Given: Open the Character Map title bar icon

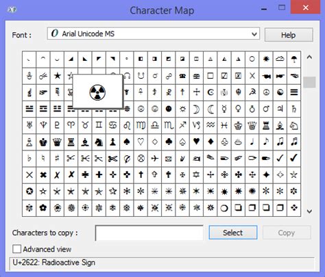Looking at the screenshot, I should coord(12,10).
